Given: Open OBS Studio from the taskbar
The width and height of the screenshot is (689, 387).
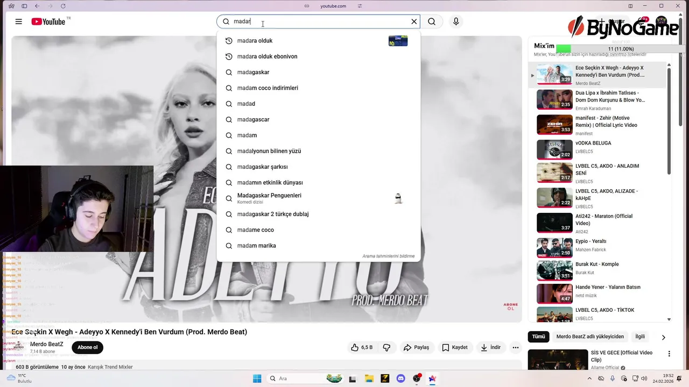Looking at the screenshot, I should tap(417, 378).
